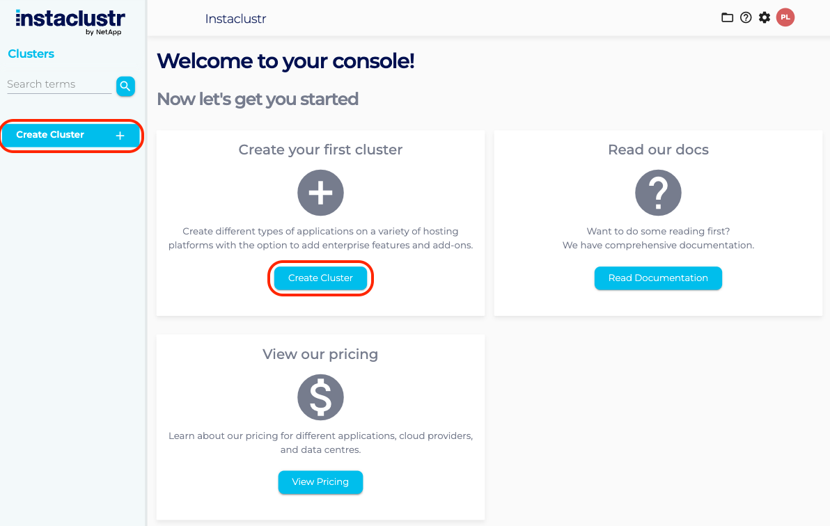The width and height of the screenshot is (830, 526).
Task: Click the 'Read our docs' card heading
Action: pyautogui.click(x=658, y=150)
